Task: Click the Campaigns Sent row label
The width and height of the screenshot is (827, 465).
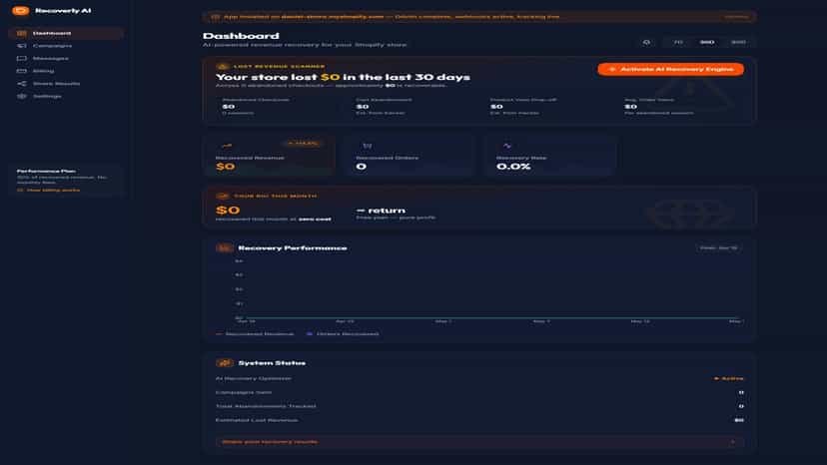Action: click(x=244, y=392)
